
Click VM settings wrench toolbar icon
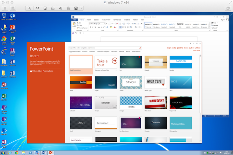pyautogui.click(x=29, y=8)
